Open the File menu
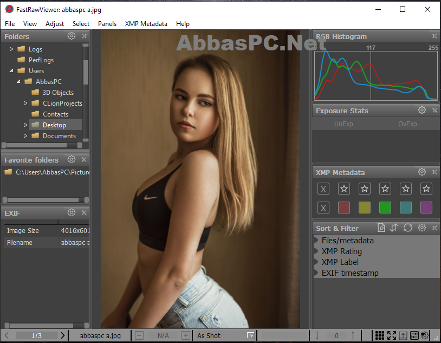Viewport: 441px width, 343px height. [10, 24]
